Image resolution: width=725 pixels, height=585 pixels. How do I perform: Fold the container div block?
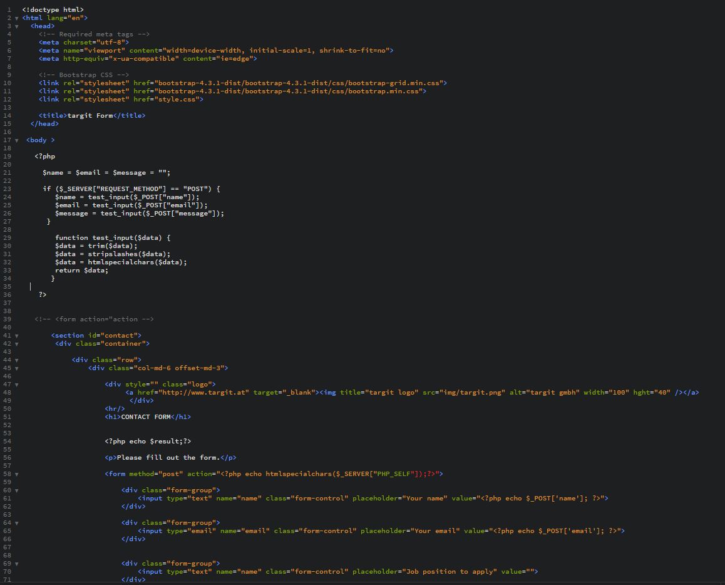(x=17, y=343)
